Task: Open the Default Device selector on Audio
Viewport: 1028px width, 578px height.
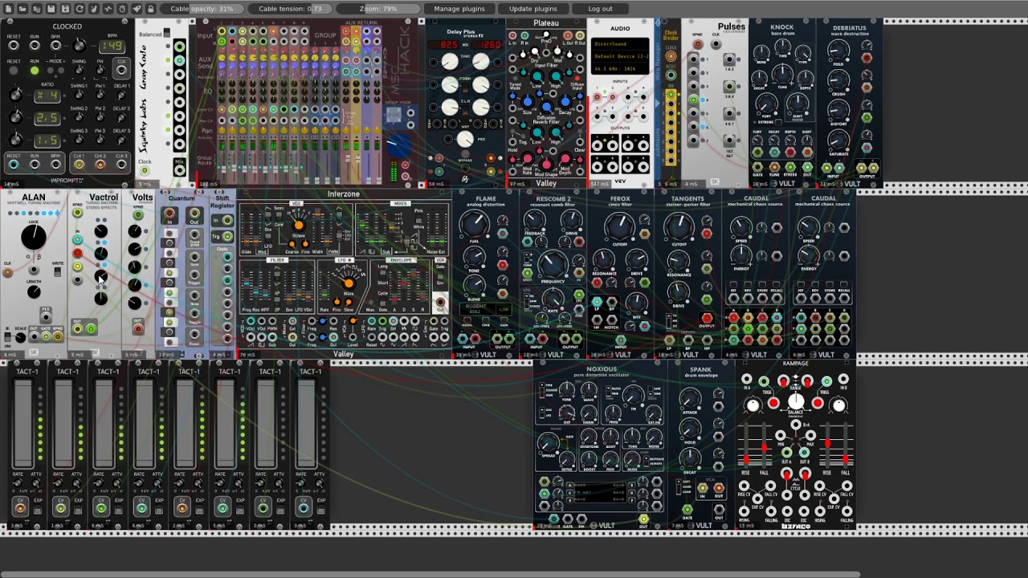Action: pyautogui.click(x=621, y=56)
